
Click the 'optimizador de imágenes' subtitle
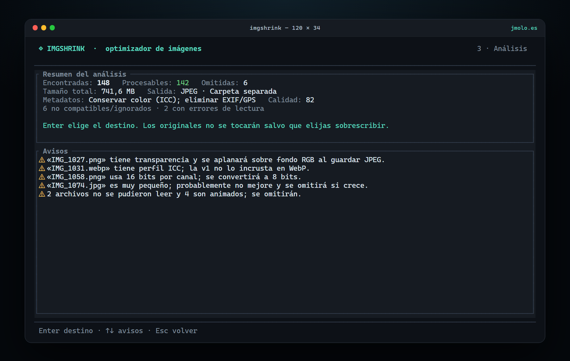point(153,48)
